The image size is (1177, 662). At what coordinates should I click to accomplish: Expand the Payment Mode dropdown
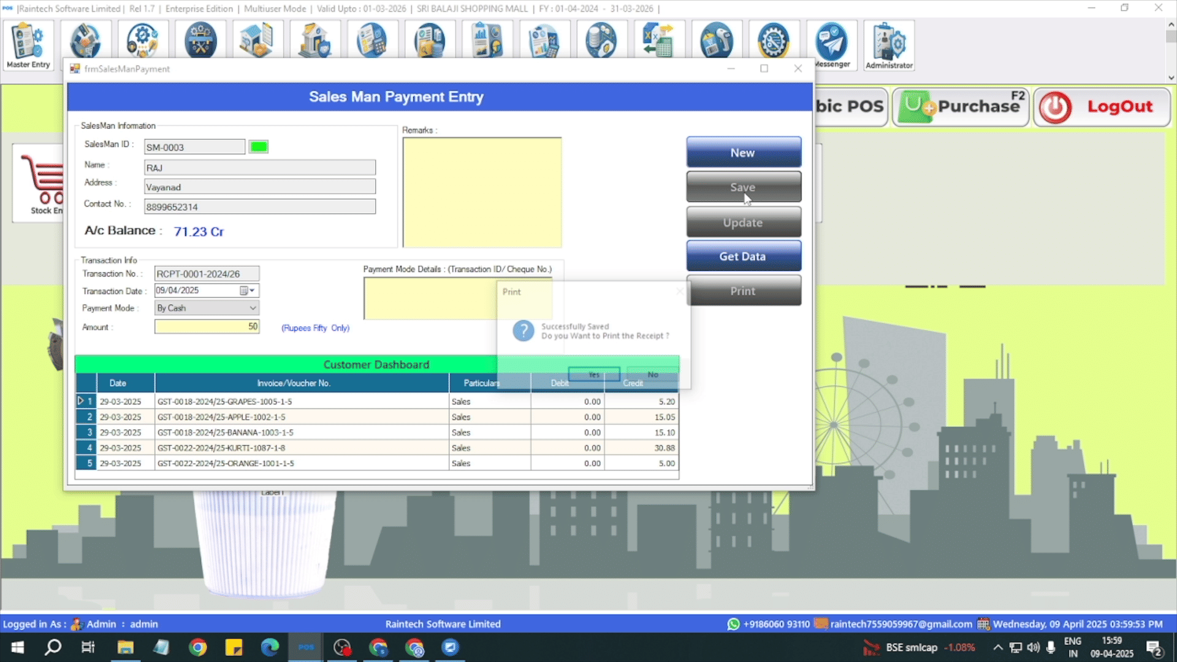pyautogui.click(x=252, y=308)
